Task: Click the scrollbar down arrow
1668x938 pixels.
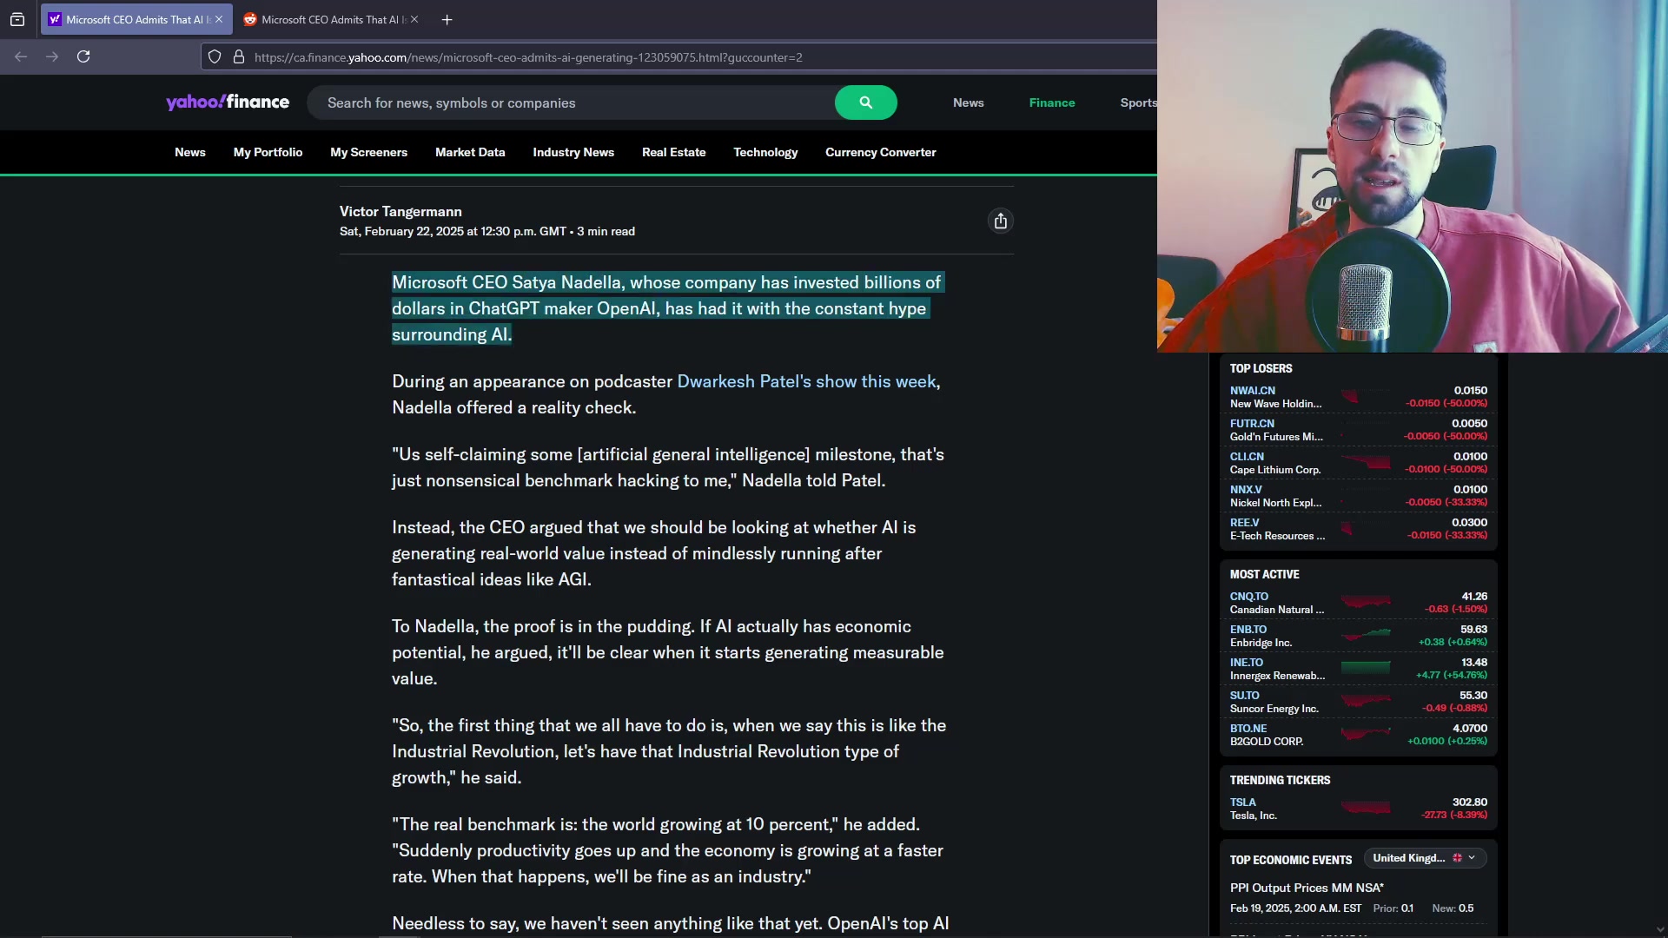Action: coord(1659,930)
